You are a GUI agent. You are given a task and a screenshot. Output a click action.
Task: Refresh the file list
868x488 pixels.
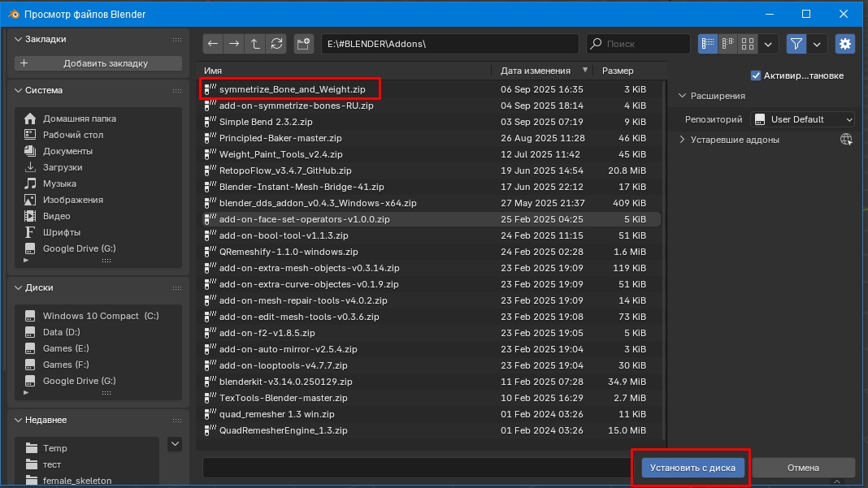[x=277, y=44]
